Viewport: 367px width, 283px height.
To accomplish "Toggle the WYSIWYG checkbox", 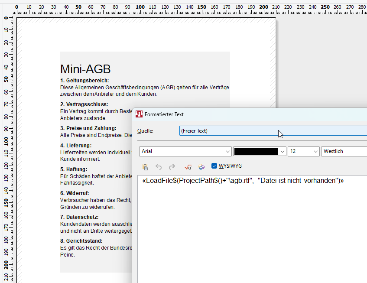I will 214,166.
